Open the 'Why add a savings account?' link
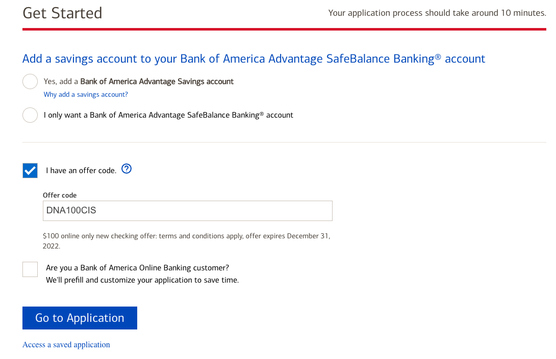 pos(86,95)
